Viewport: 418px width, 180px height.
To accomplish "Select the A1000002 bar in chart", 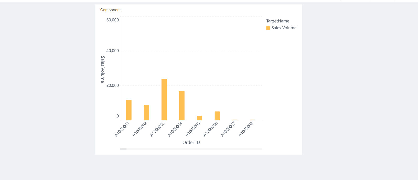I will coord(146,113).
